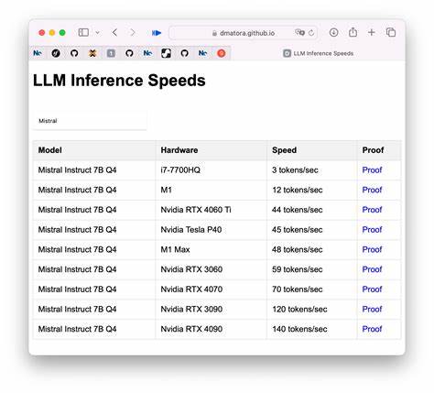Open the Proof link for the M1 row

click(372, 190)
